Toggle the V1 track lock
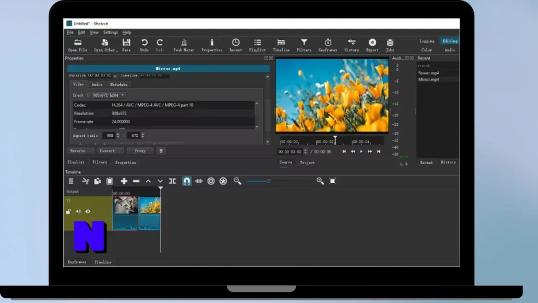 68,211
